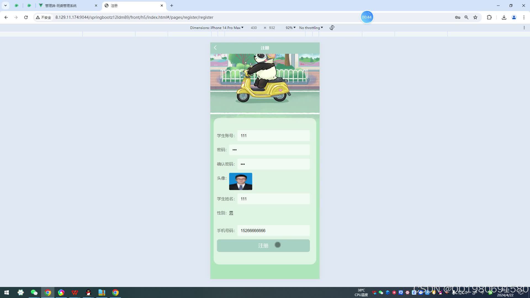The height and width of the screenshot is (298, 530).
Task: Open WeChat from the Windows taskbar
Action: tap(34, 292)
